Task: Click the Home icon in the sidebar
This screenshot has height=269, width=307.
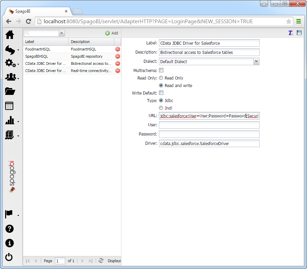Action: coord(9,34)
